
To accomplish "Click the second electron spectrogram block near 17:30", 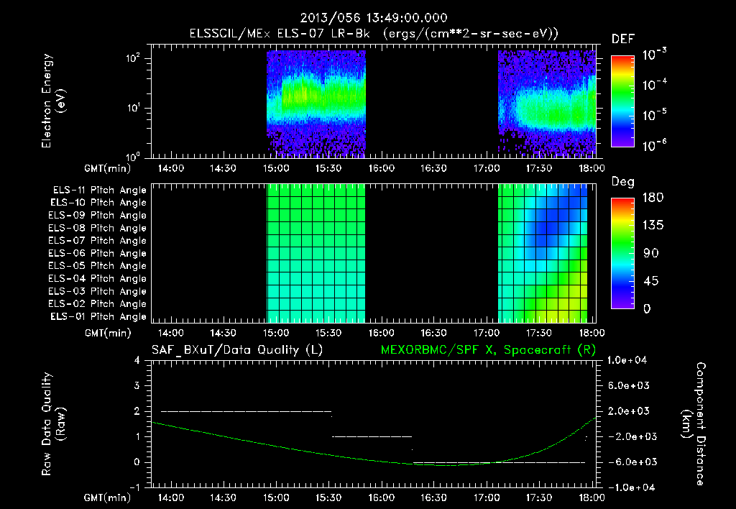I will (x=547, y=104).
